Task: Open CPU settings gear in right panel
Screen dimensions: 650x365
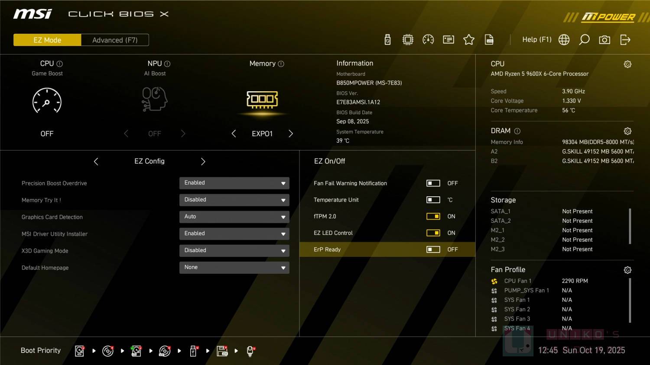Action: coord(628,64)
